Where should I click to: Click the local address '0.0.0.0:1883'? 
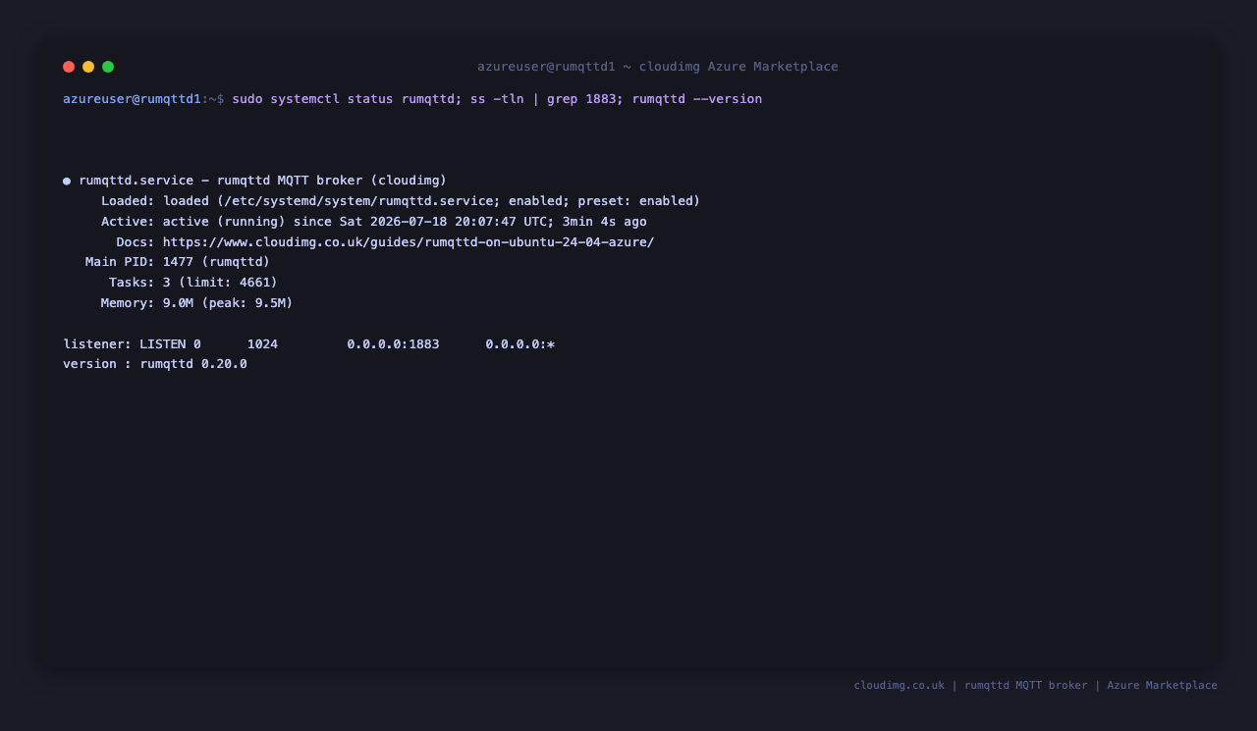[393, 344]
